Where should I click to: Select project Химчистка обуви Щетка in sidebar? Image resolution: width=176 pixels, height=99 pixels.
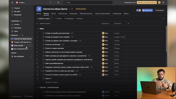pos(21,39)
